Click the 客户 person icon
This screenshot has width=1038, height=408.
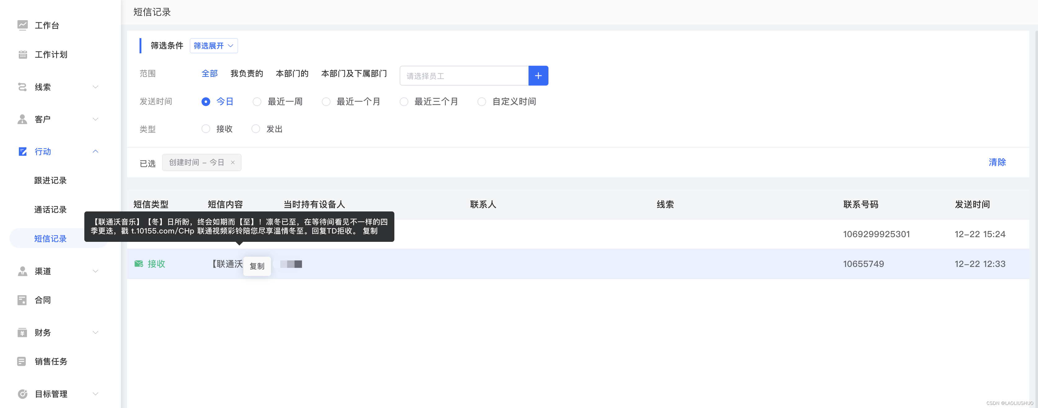(x=23, y=119)
